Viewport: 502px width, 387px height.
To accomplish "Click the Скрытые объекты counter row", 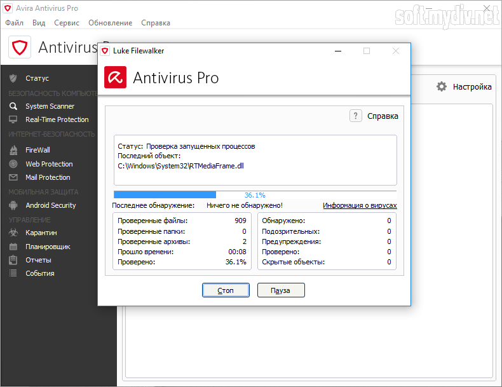I will [x=327, y=262].
